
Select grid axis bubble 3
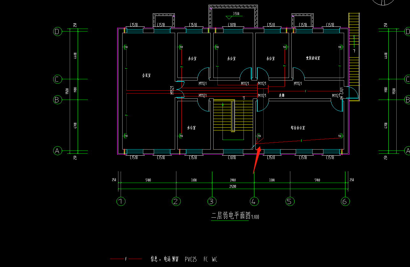tap(212, 201)
